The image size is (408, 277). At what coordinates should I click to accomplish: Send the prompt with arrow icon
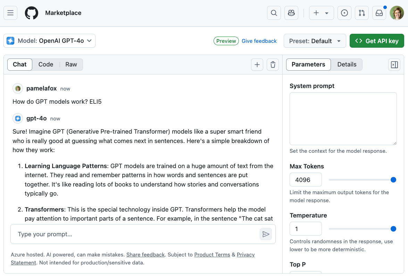coord(266,234)
